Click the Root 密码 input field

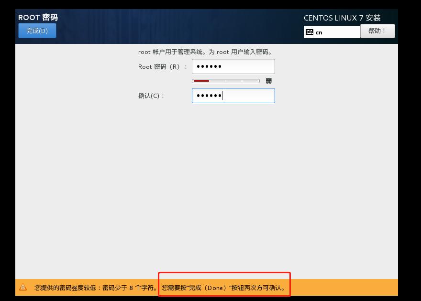click(x=233, y=66)
